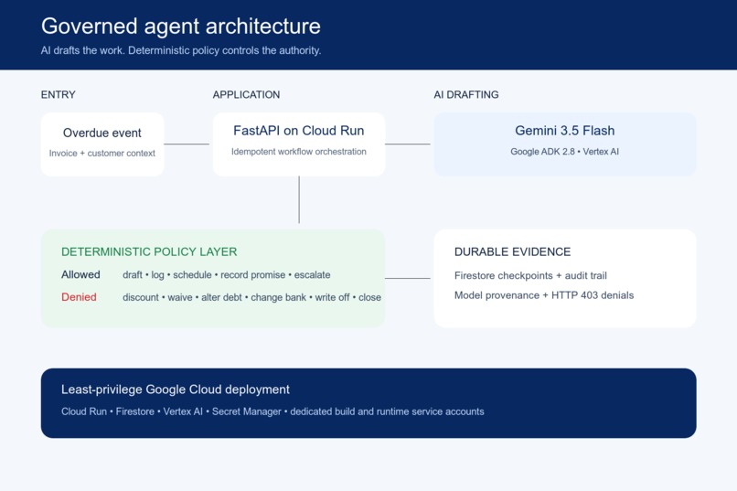Click 'Idempotent workflow orchestration' text

click(x=299, y=152)
